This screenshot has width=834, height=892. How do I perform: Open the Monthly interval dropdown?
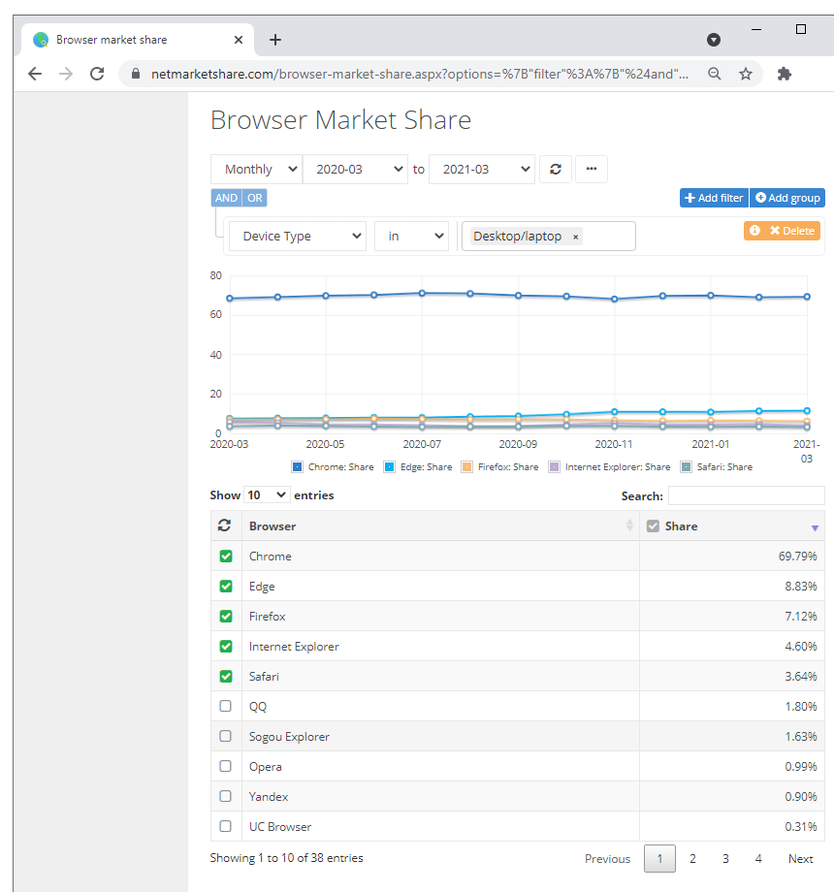tap(255, 168)
